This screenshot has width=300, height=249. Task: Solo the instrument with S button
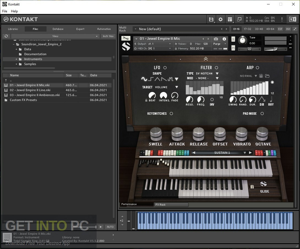(233, 39)
